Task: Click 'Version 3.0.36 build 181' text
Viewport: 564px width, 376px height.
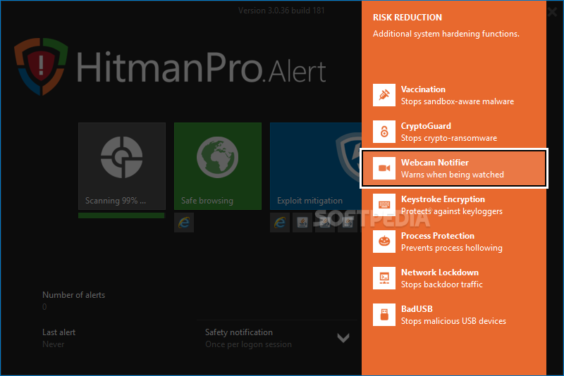Action: click(x=281, y=11)
